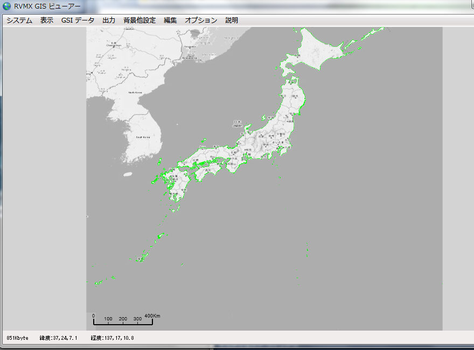Click the window title RVMX GIS ビューアー
The image size is (474, 350).
47,6
